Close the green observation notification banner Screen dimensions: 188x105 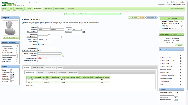point(121,14)
